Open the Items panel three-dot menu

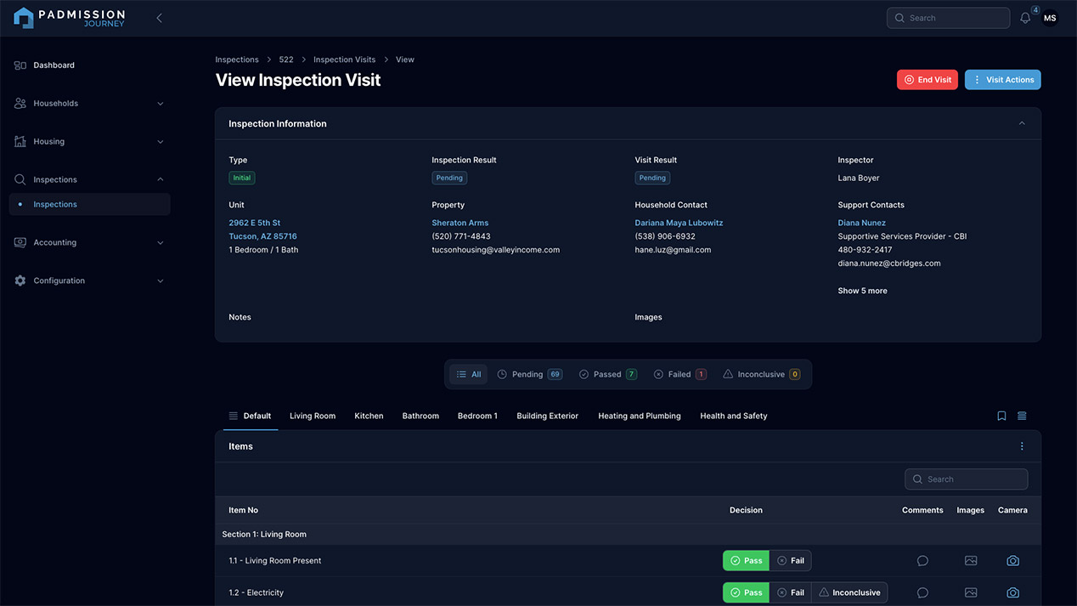(x=1022, y=446)
